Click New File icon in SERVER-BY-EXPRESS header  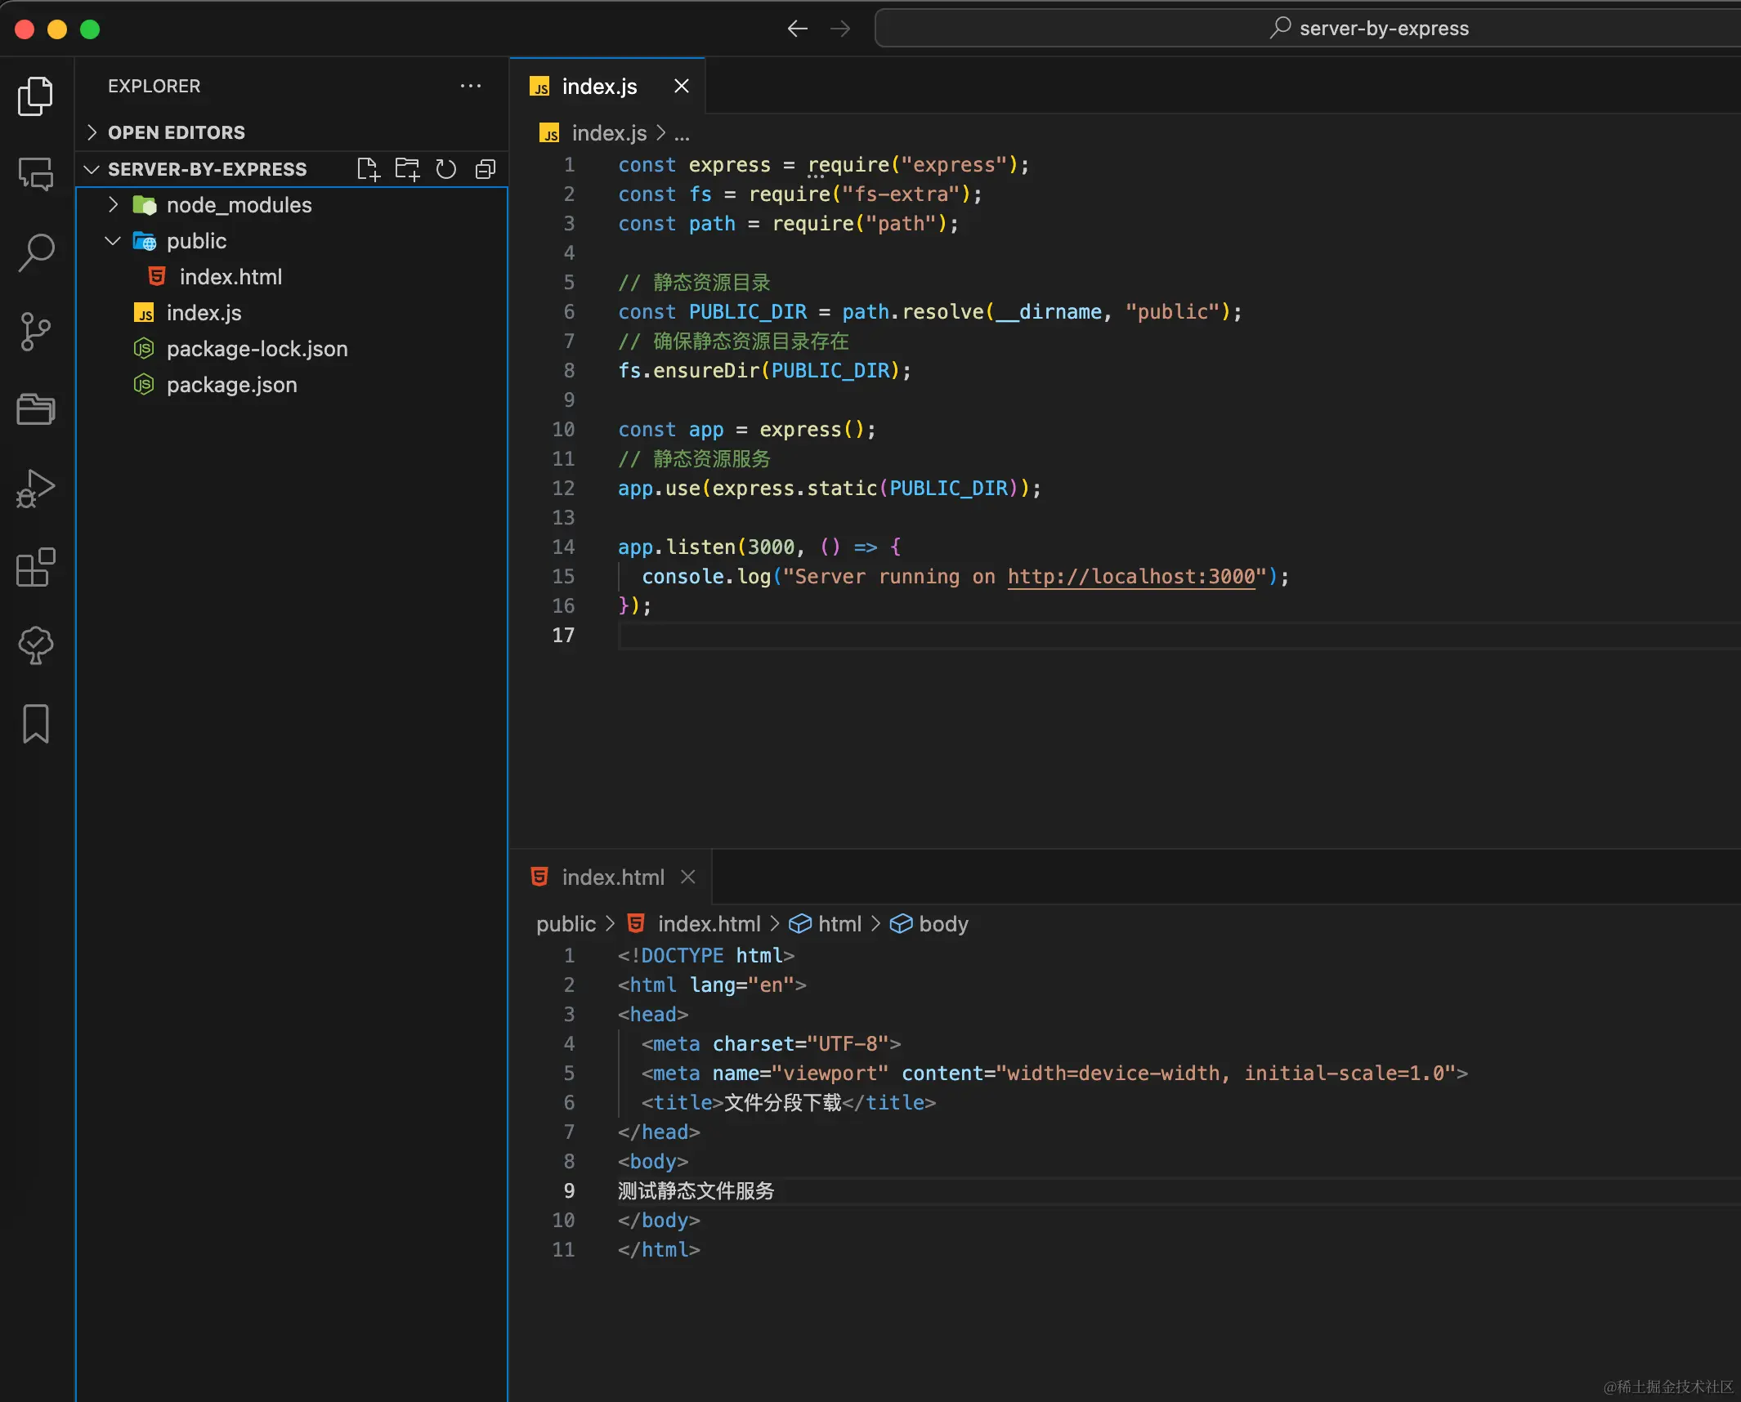pos(369,169)
